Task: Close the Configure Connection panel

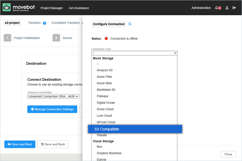Action: point(228,154)
